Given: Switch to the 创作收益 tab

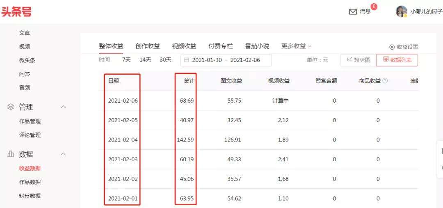Looking at the screenshot, I should pos(148,46).
